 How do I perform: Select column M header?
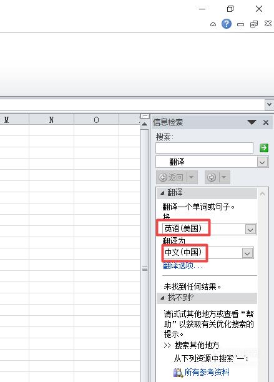point(14,120)
